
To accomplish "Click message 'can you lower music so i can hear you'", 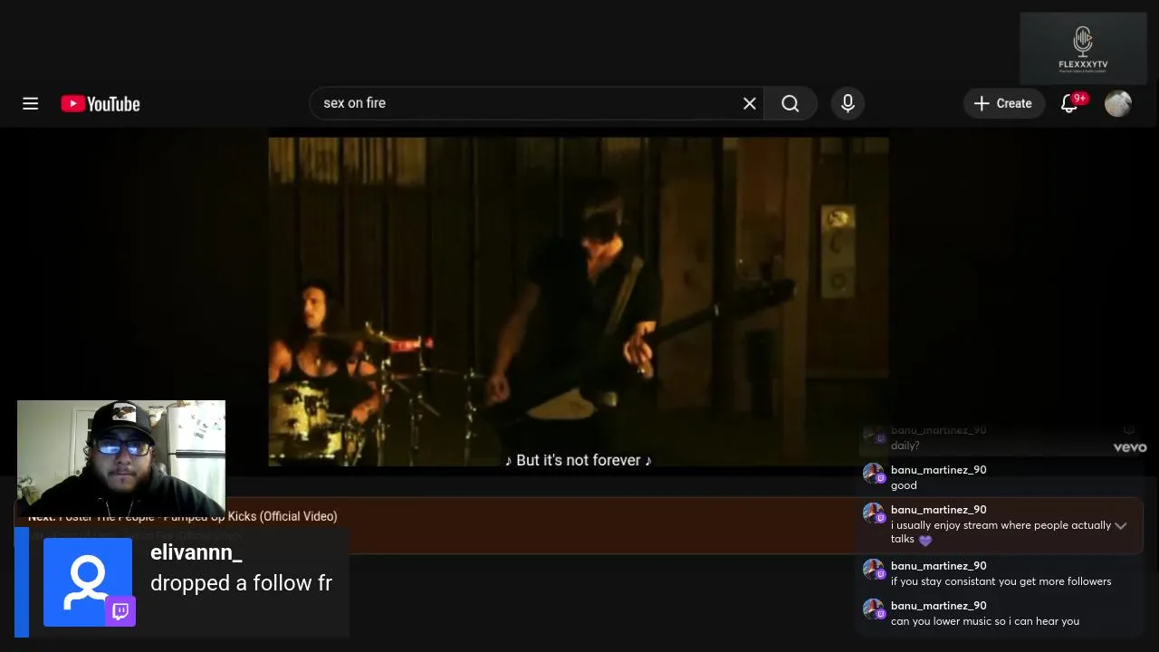I will [985, 621].
